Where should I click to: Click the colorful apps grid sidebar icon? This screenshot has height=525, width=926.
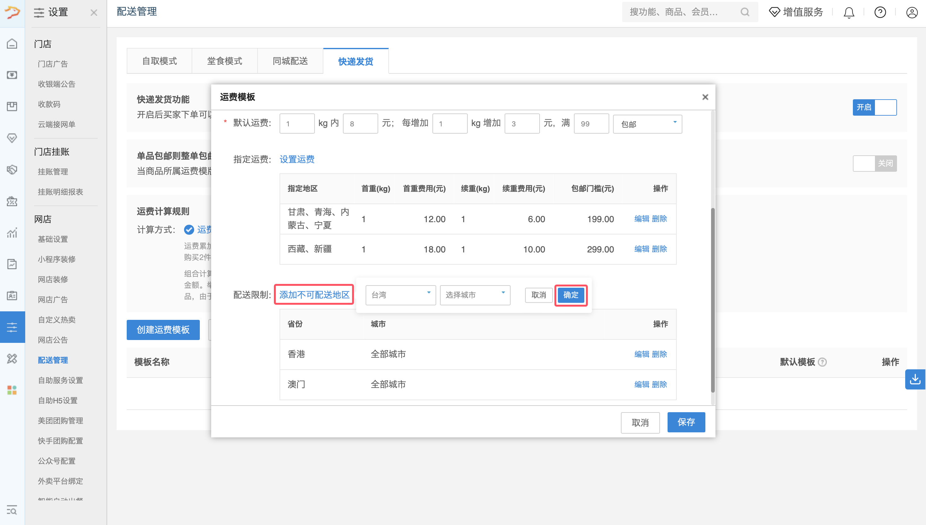(12, 390)
